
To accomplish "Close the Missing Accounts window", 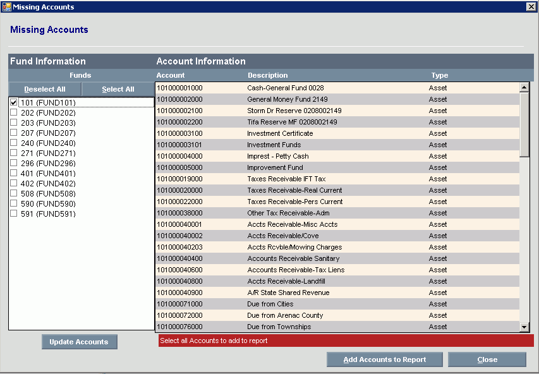I will coord(531,7).
